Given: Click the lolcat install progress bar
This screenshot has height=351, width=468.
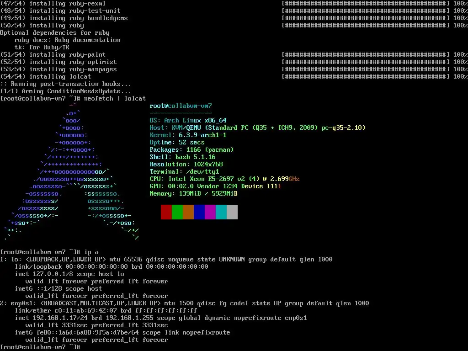Looking at the screenshot, I should coord(366,76).
